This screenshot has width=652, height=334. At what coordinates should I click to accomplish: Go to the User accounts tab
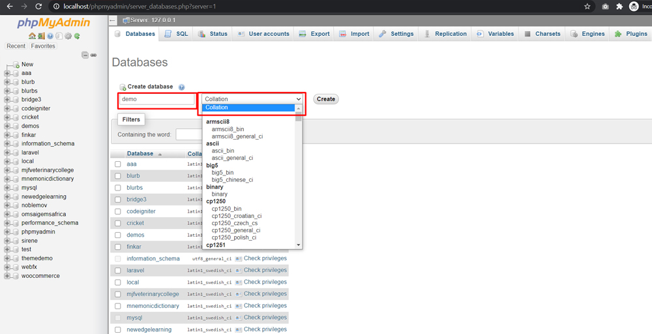tap(263, 34)
